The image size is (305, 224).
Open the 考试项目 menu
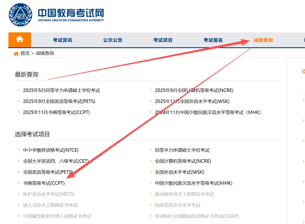(163, 40)
